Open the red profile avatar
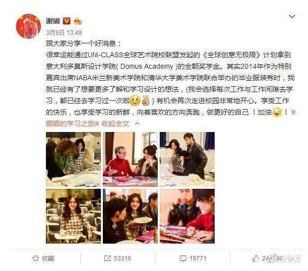The image size is (308, 271). (28, 26)
